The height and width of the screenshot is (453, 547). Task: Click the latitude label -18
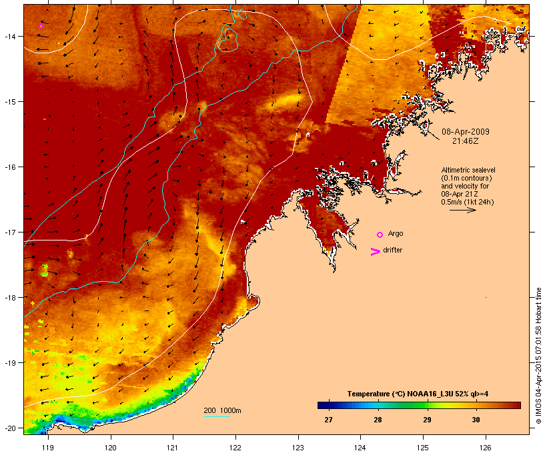pyautogui.click(x=9, y=297)
